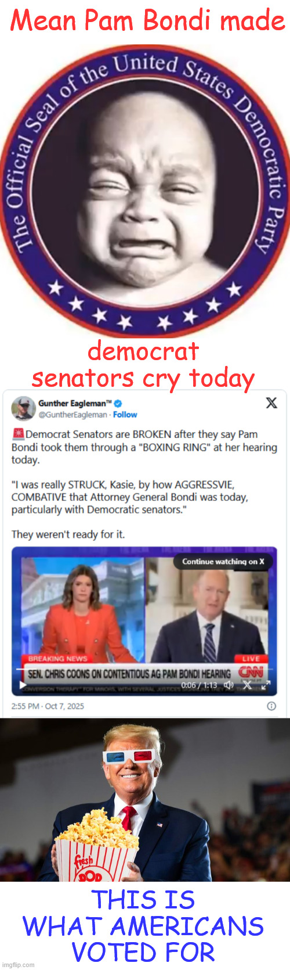The image size is (290, 970).
Task: Play the embedded CNN video
Action: tap(23, 685)
